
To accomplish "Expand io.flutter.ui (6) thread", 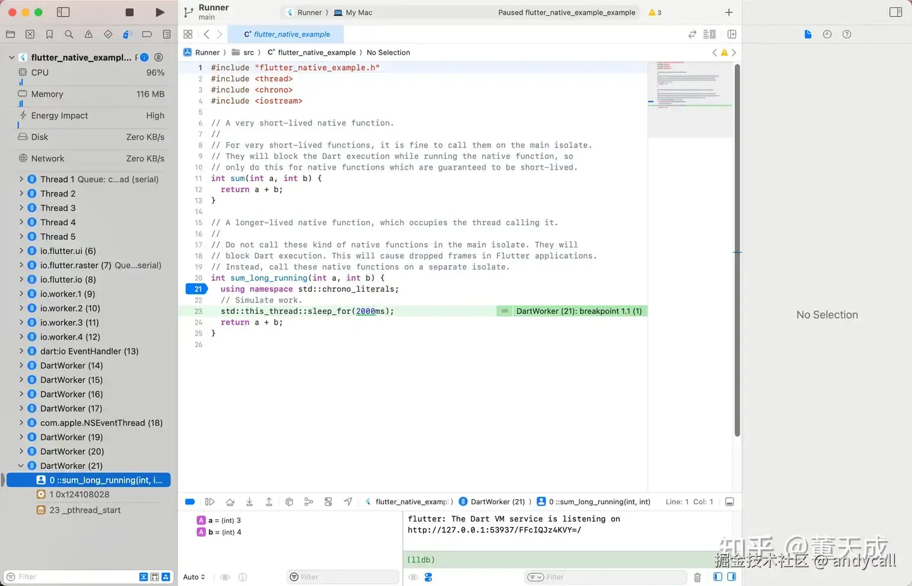I will [21, 251].
